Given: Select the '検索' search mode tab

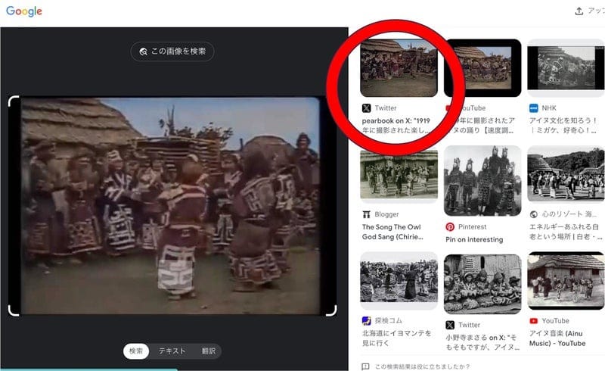Looking at the screenshot, I should (136, 351).
